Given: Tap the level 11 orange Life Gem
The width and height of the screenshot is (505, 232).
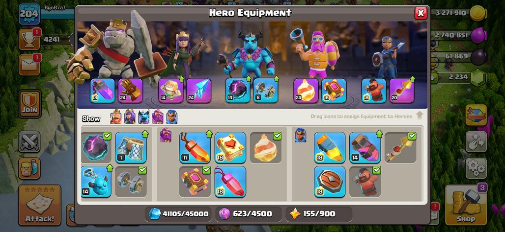Looking at the screenshot, I should (195, 148).
